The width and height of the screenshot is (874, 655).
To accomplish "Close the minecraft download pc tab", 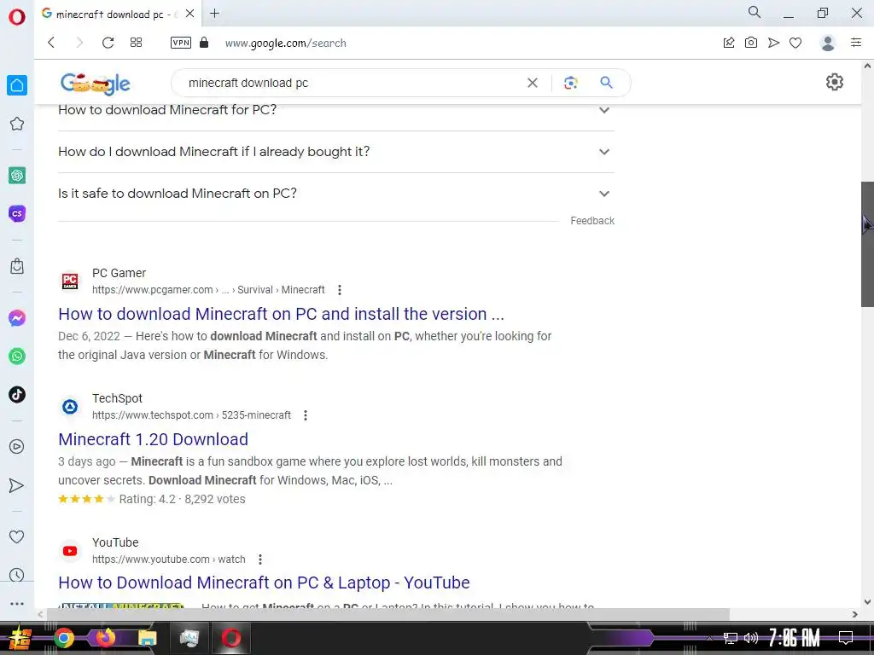I will [190, 14].
